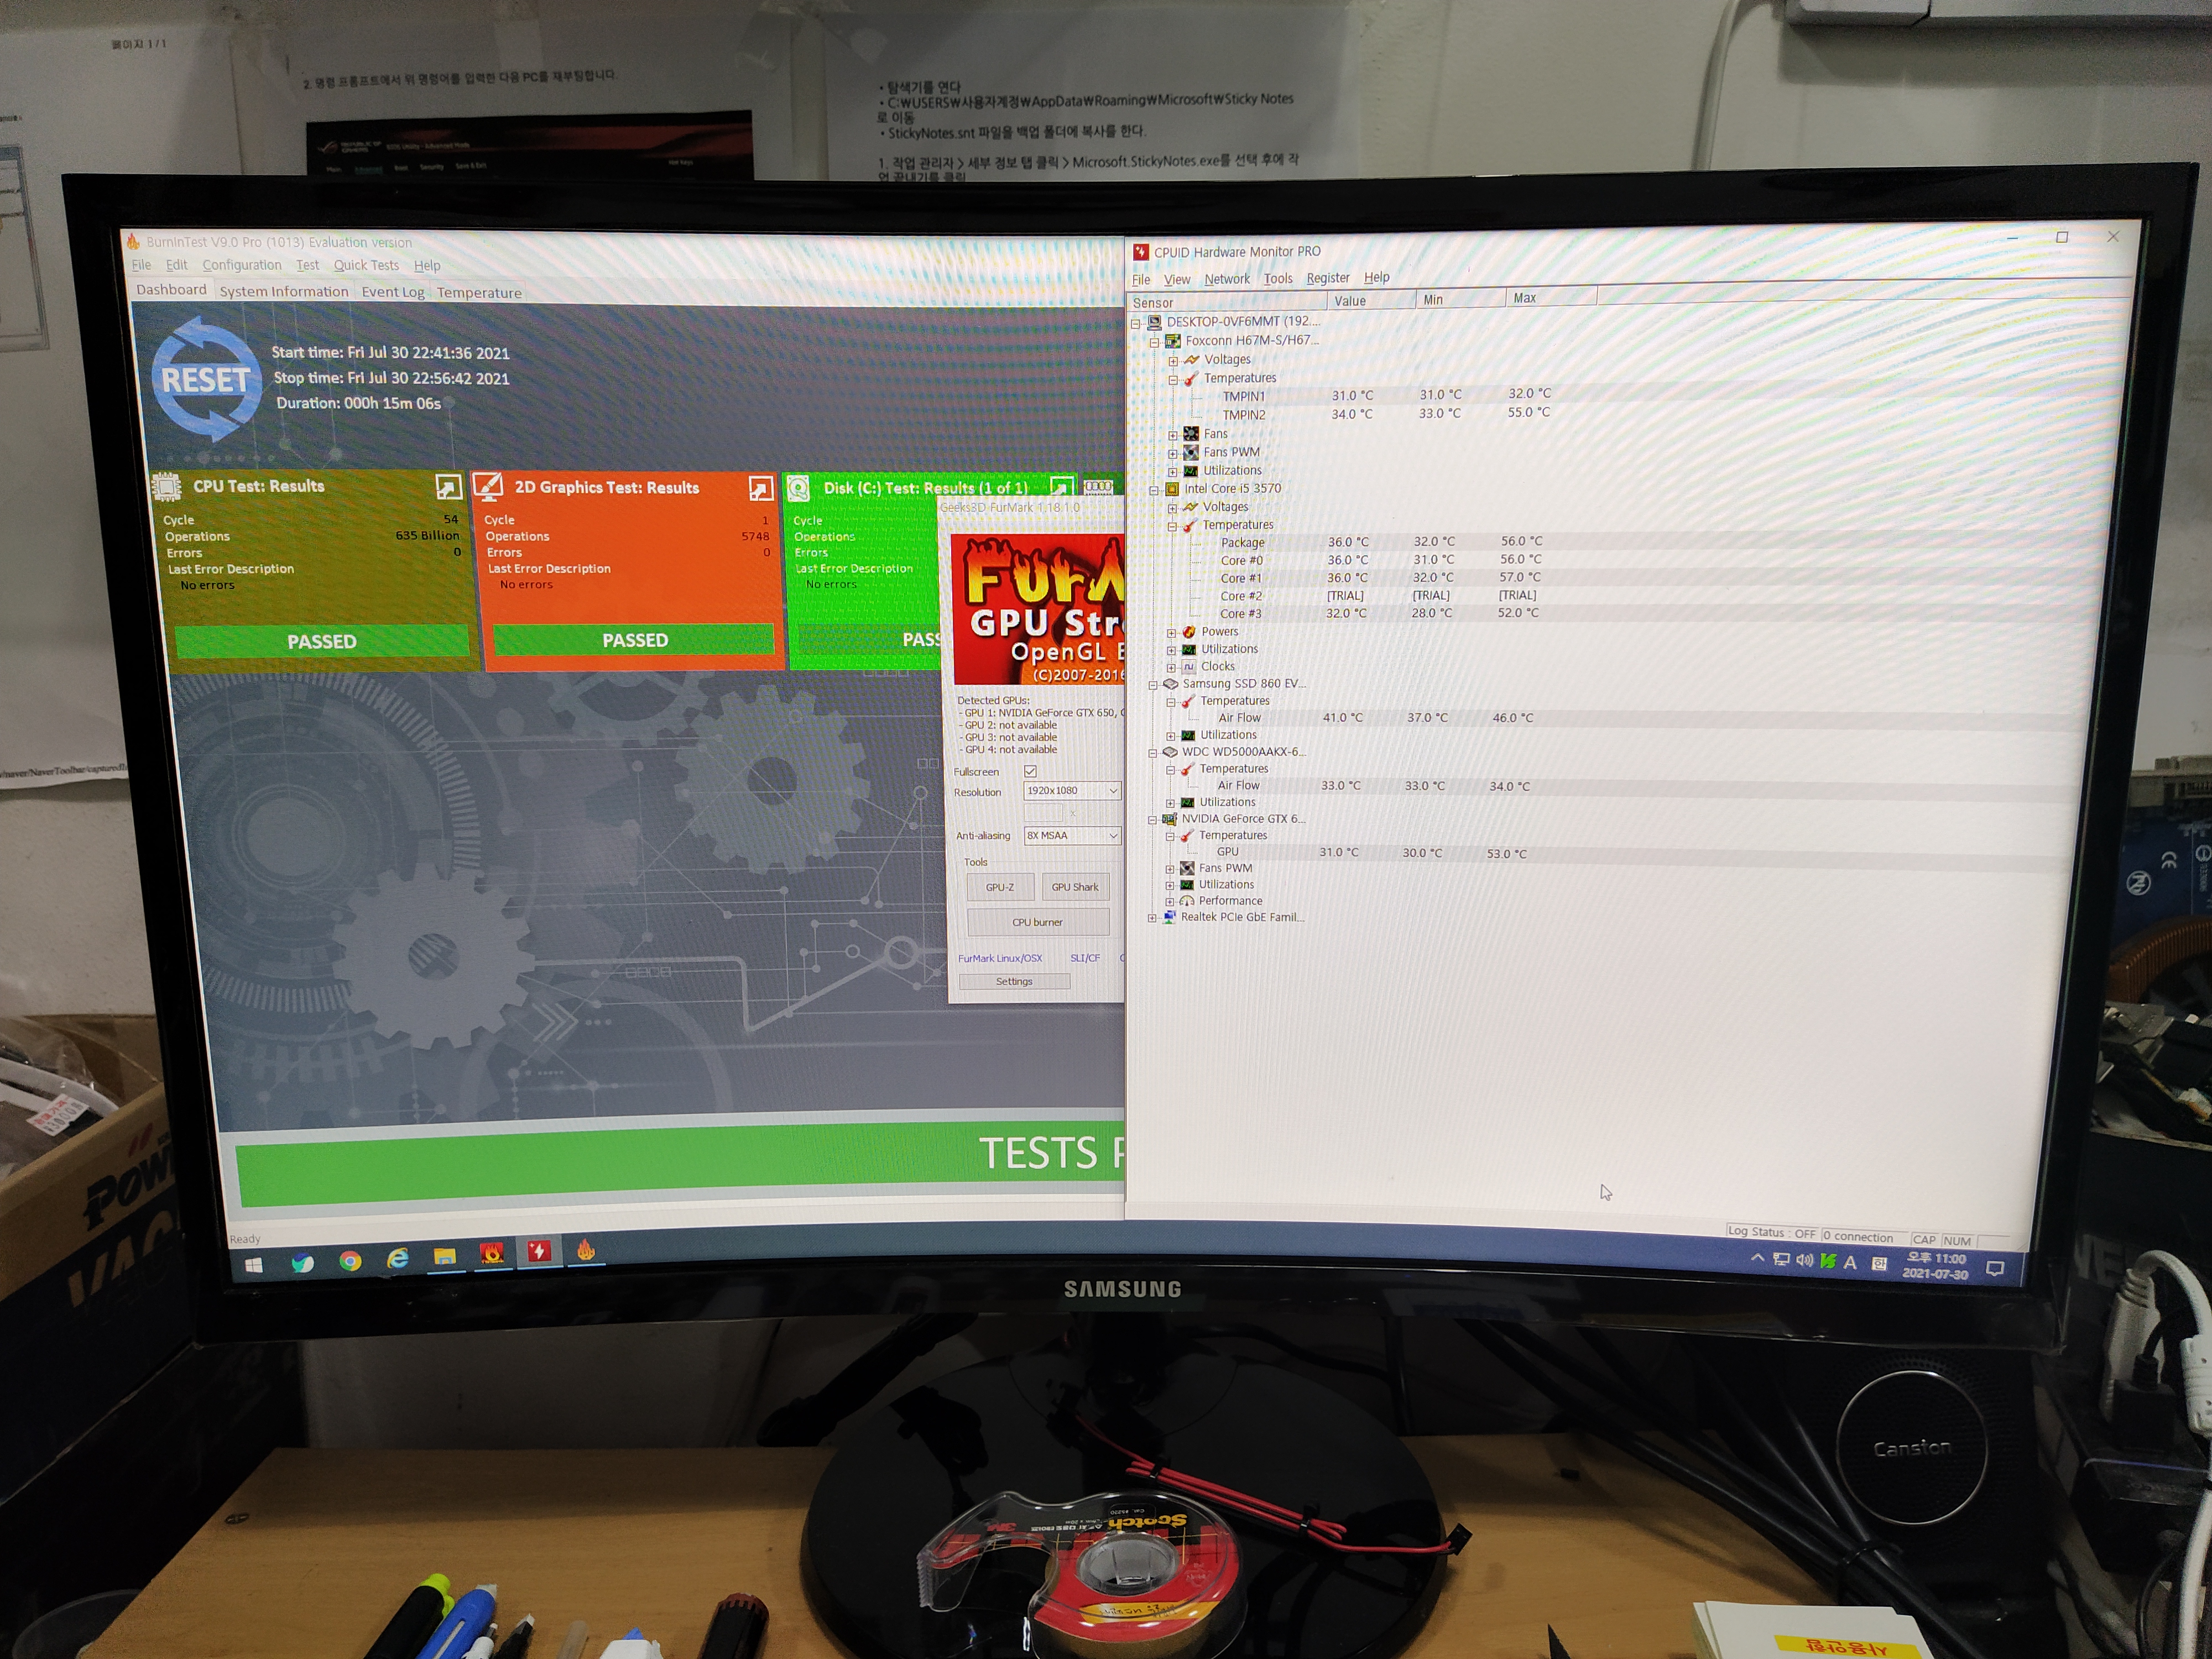Open File Explorer from the taskbar
Screen dimensions: 2212x1659
pos(445,1256)
